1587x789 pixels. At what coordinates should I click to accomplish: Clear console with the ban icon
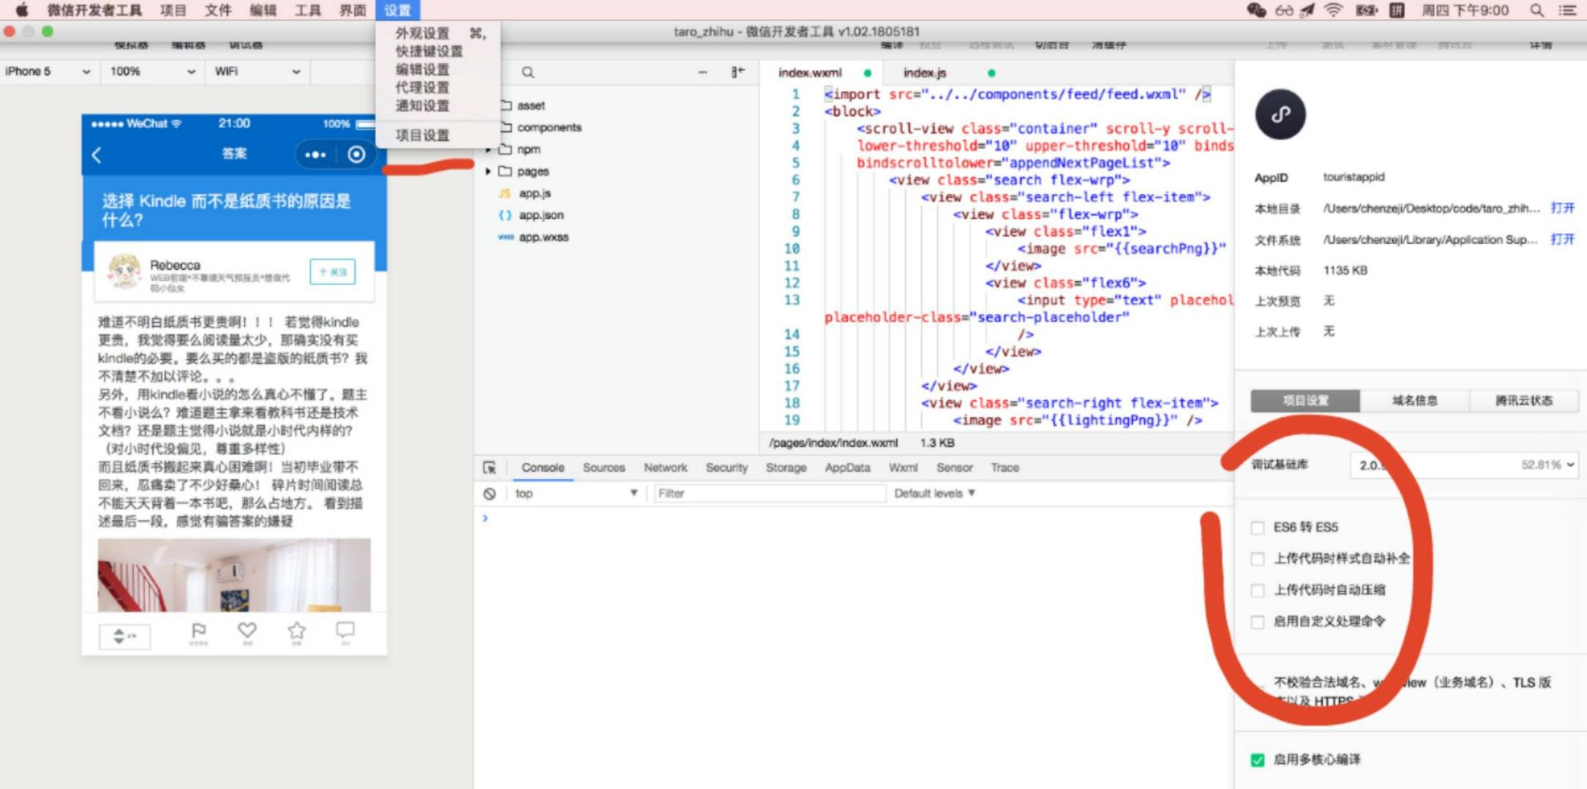489,494
